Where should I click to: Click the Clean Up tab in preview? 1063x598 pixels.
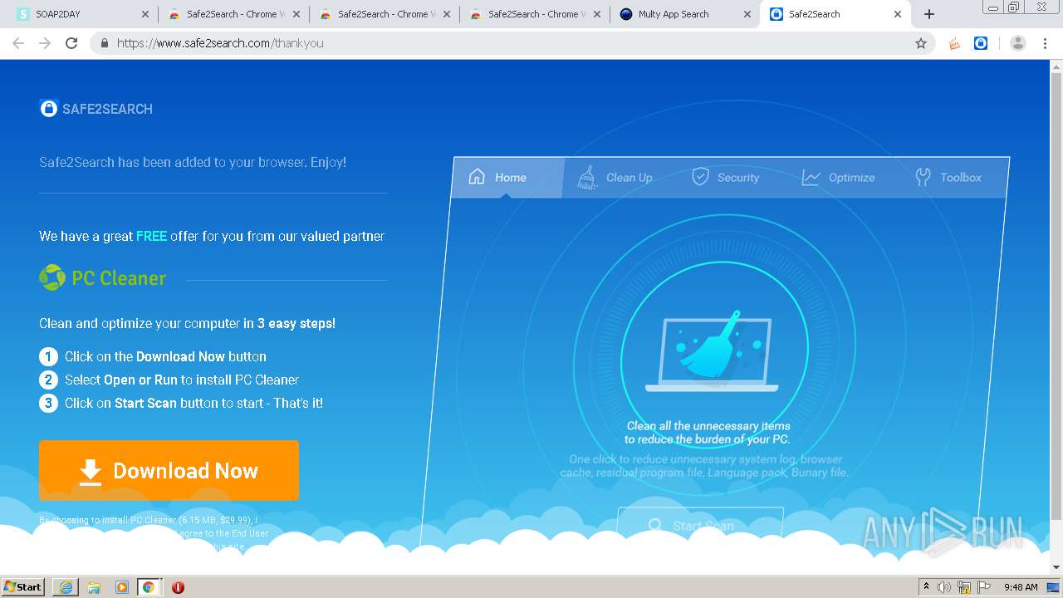pos(615,177)
